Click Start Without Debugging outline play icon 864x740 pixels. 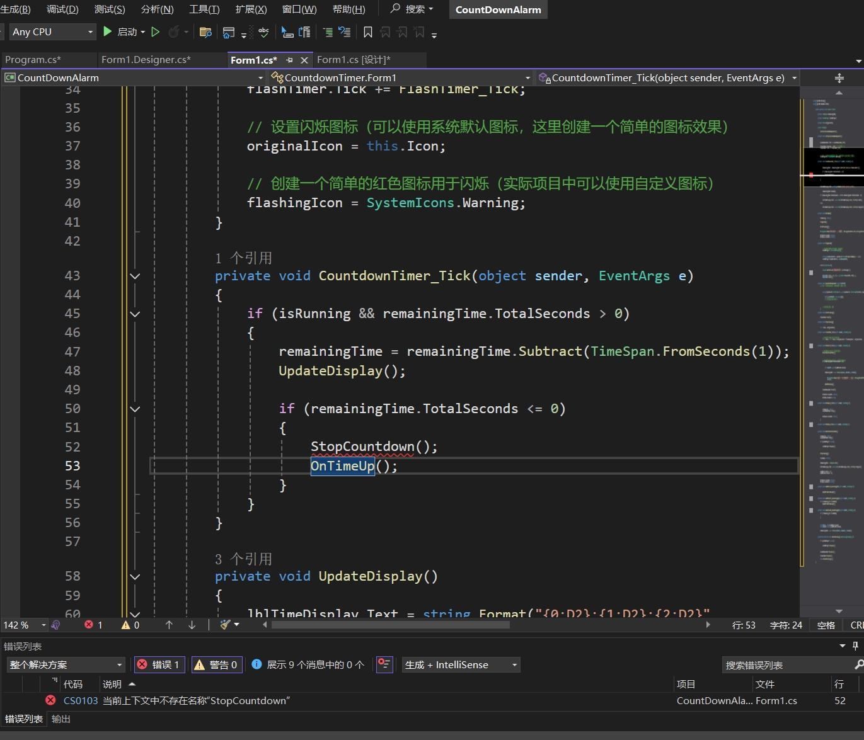click(x=156, y=31)
